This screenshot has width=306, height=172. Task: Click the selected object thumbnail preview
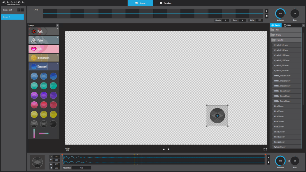click(x=37, y=162)
